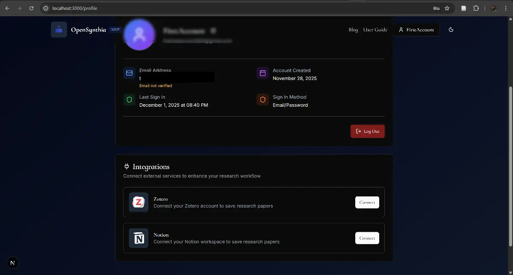Click the orange shield icon for Sign In Method
This screenshot has height=275, width=513.
point(262,99)
